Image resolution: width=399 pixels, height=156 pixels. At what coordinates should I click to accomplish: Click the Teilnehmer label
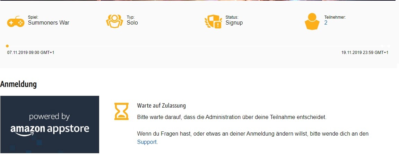(x=335, y=17)
